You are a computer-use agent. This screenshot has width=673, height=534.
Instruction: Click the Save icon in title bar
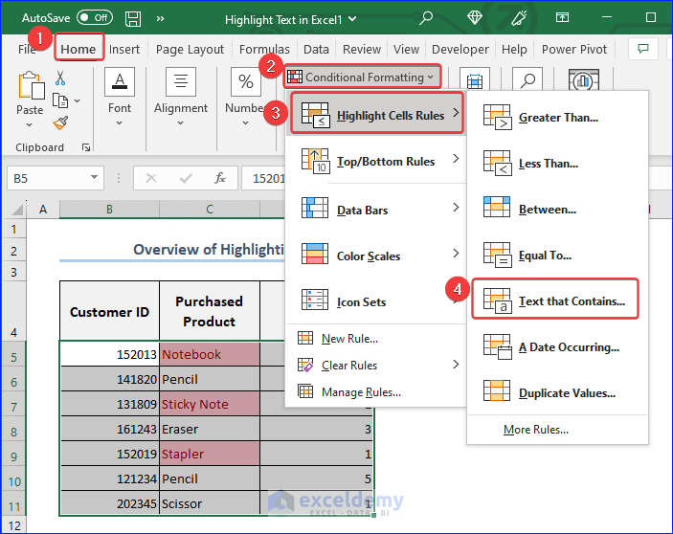(132, 18)
